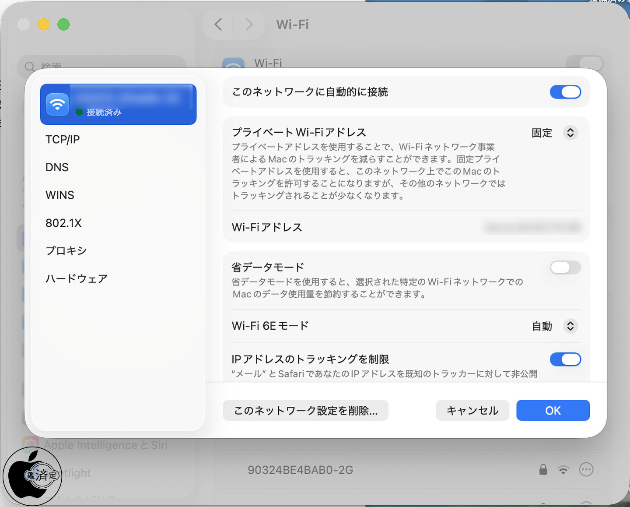Click the Wi-Fi icon of connected network
The height and width of the screenshot is (507, 630).
pyautogui.click(x=57, y=105)
